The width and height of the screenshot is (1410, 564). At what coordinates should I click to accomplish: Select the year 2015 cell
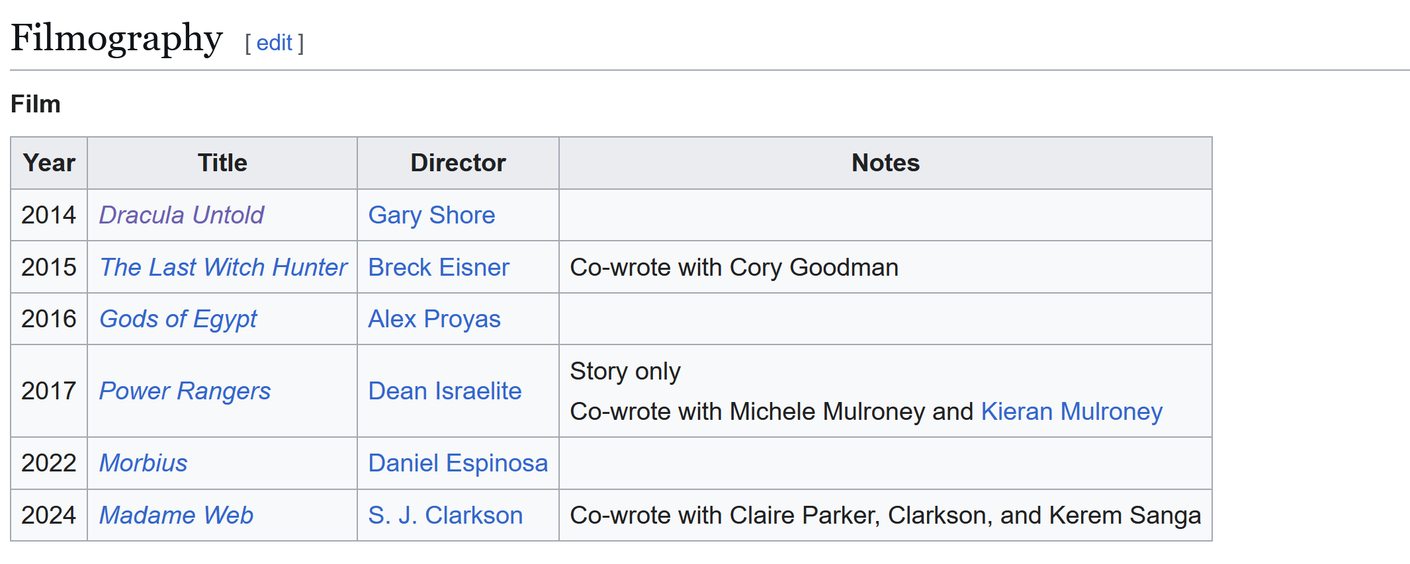pos(49,267)
